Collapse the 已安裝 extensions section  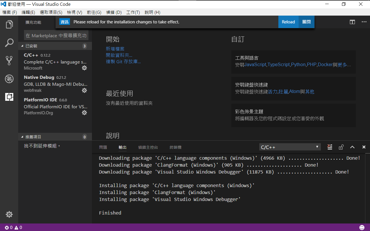[x=35, y=46]
